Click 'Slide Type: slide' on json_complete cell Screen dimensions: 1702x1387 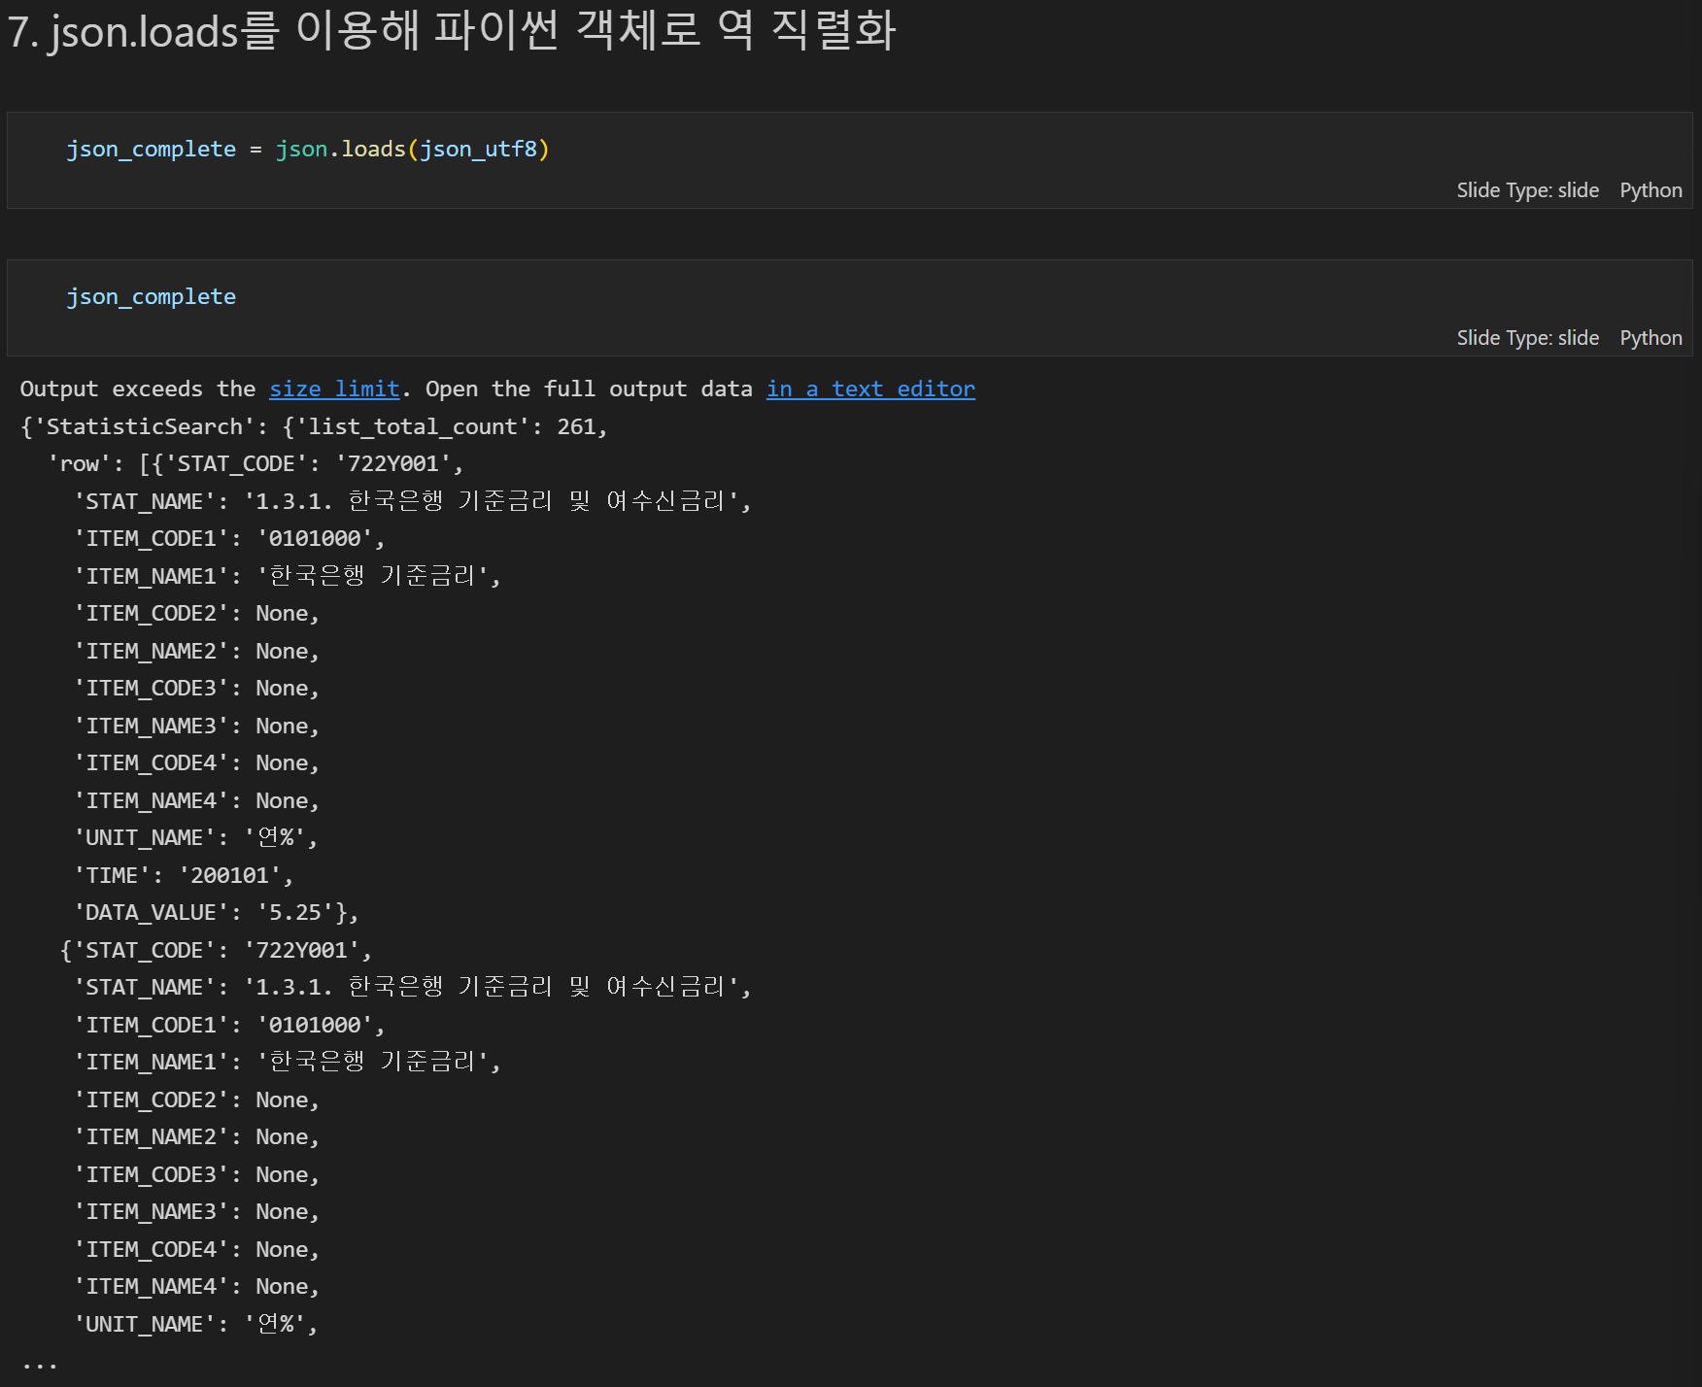[x=1527, y=338]
